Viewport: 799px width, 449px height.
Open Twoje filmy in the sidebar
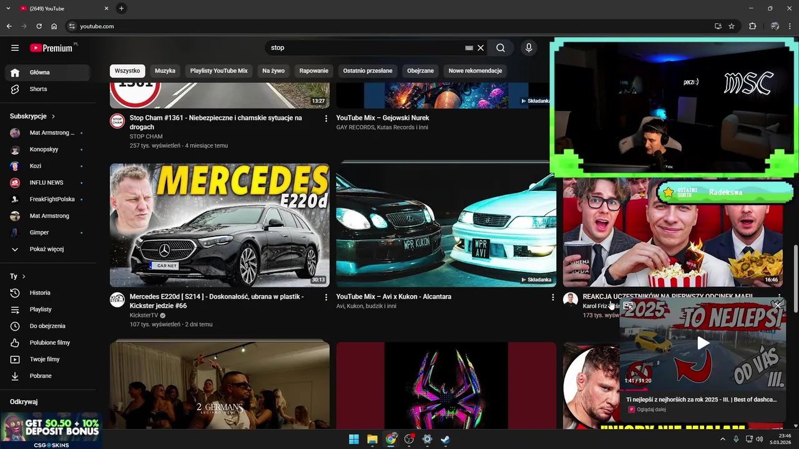click(x=44, y=359)
